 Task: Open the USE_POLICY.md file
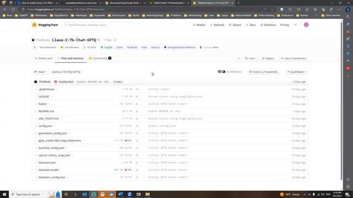49,119
